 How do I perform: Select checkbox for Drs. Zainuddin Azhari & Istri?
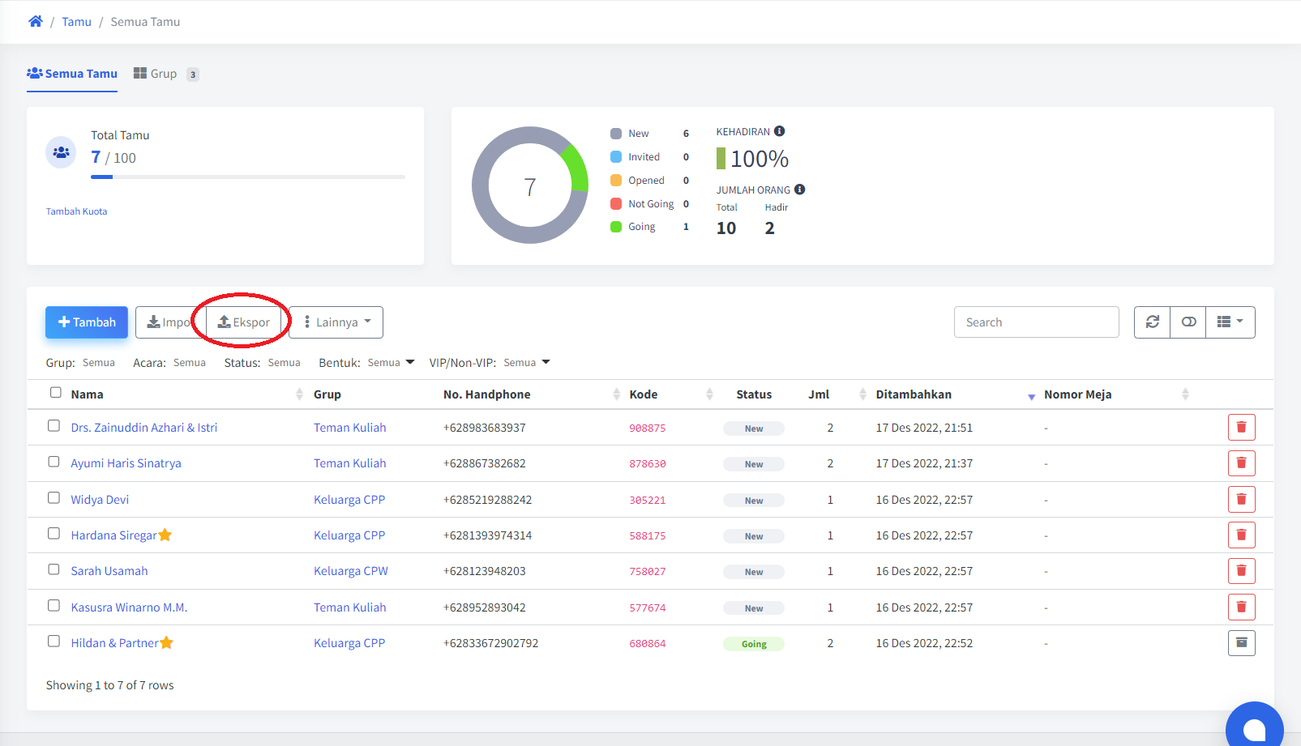[x=53, y=426]
